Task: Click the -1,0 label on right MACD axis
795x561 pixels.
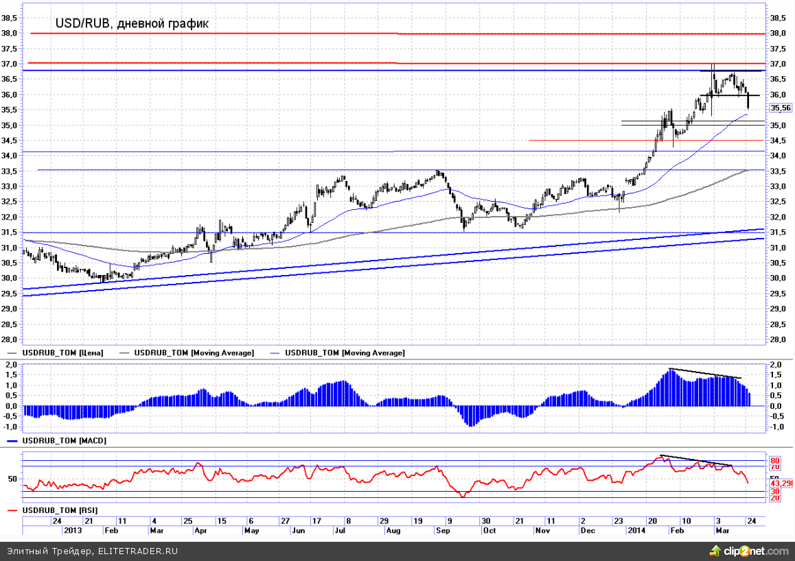Action: click(776, 427)
